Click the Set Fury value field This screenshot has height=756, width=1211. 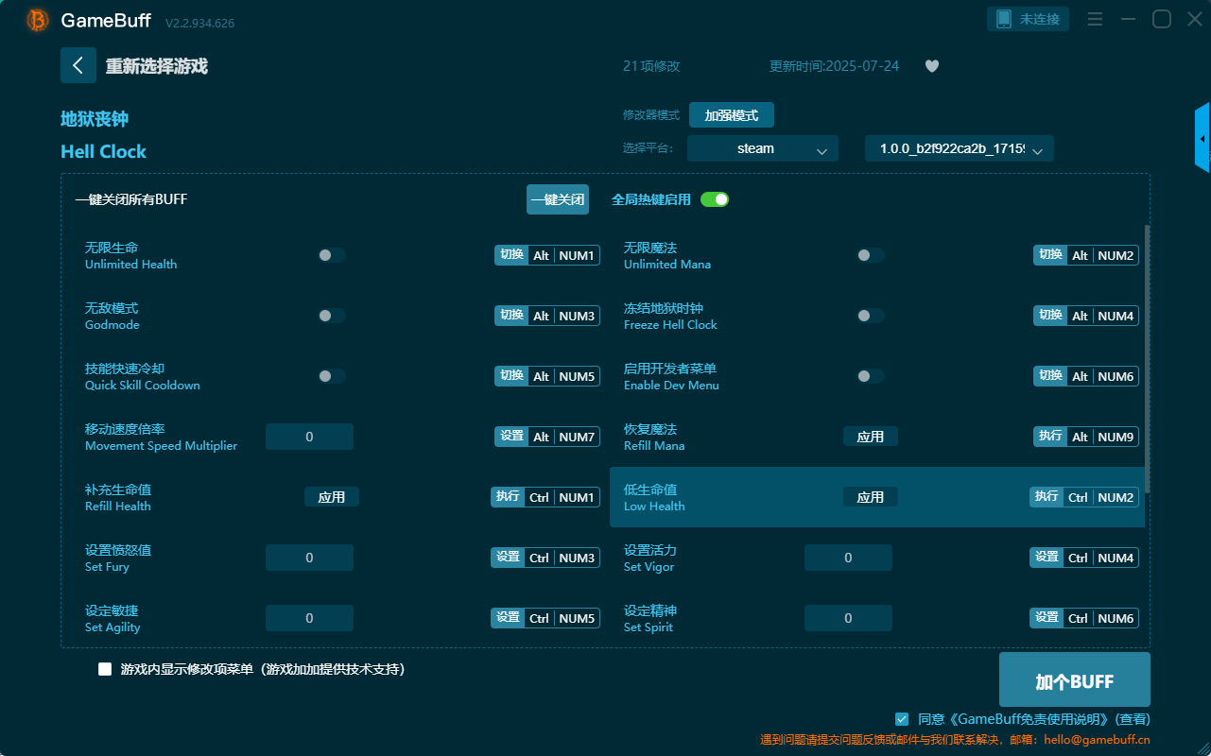tap(309, 558)
